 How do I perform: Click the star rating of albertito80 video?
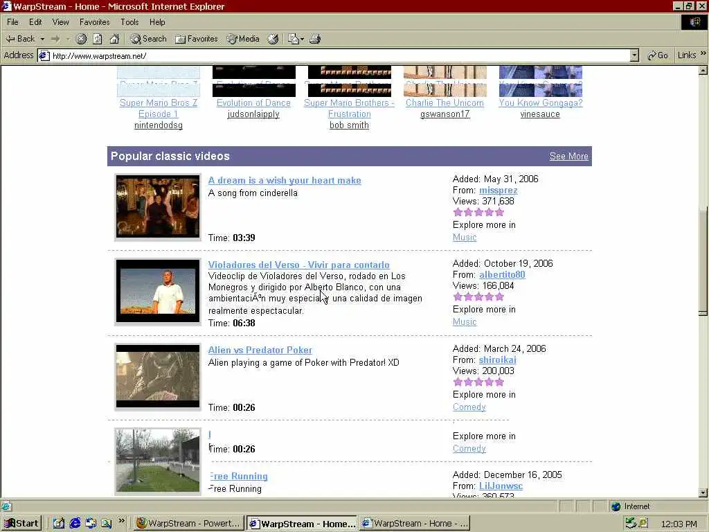click(x=478, y=297)
